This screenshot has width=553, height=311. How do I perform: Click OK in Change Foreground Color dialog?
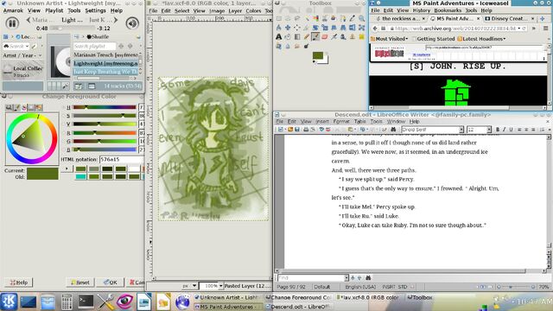pyautogui.click(x=111, y=282)
